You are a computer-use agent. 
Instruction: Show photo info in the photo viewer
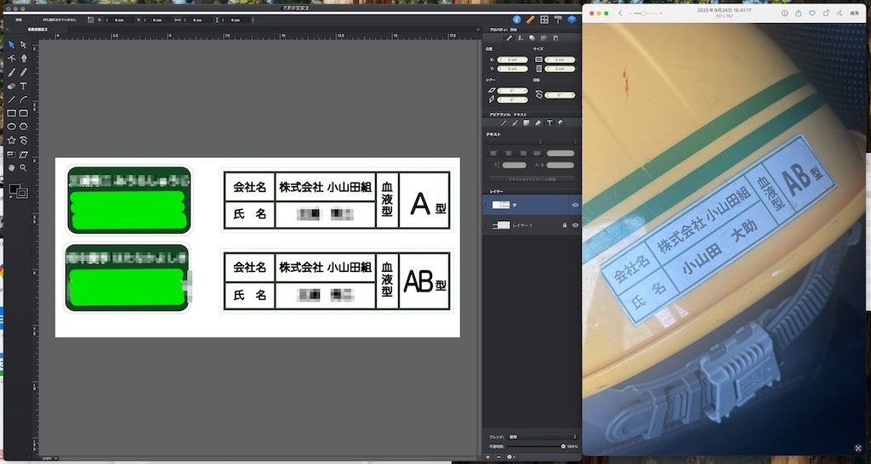point(785,14)
